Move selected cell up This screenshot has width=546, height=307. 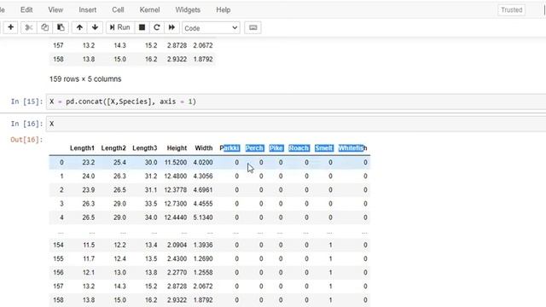point(79,27)
